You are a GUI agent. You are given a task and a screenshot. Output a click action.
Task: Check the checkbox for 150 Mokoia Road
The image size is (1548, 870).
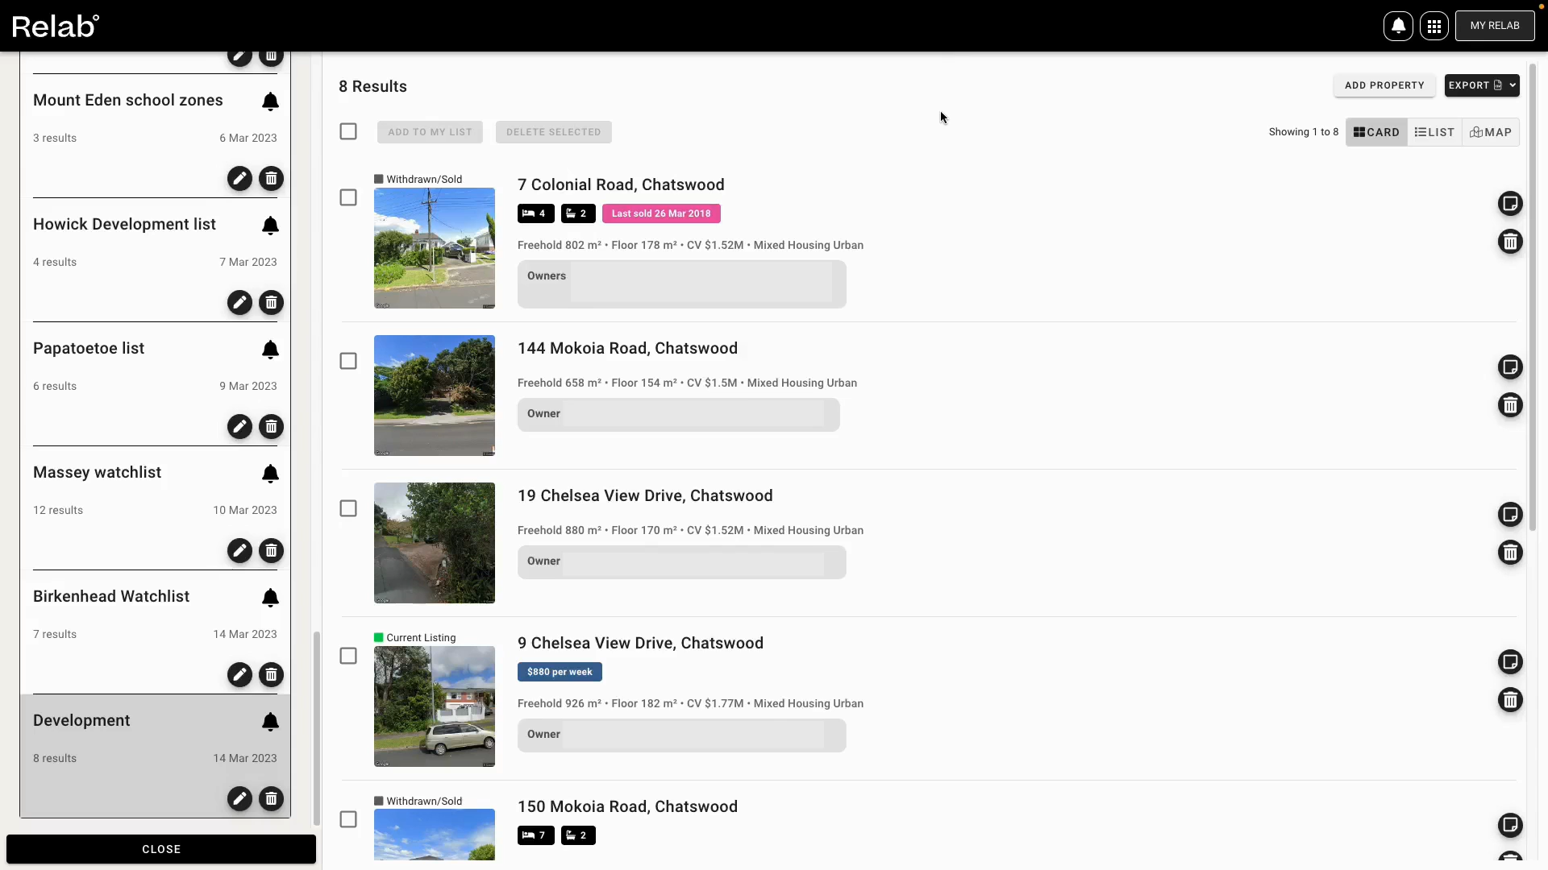point(347,819)
